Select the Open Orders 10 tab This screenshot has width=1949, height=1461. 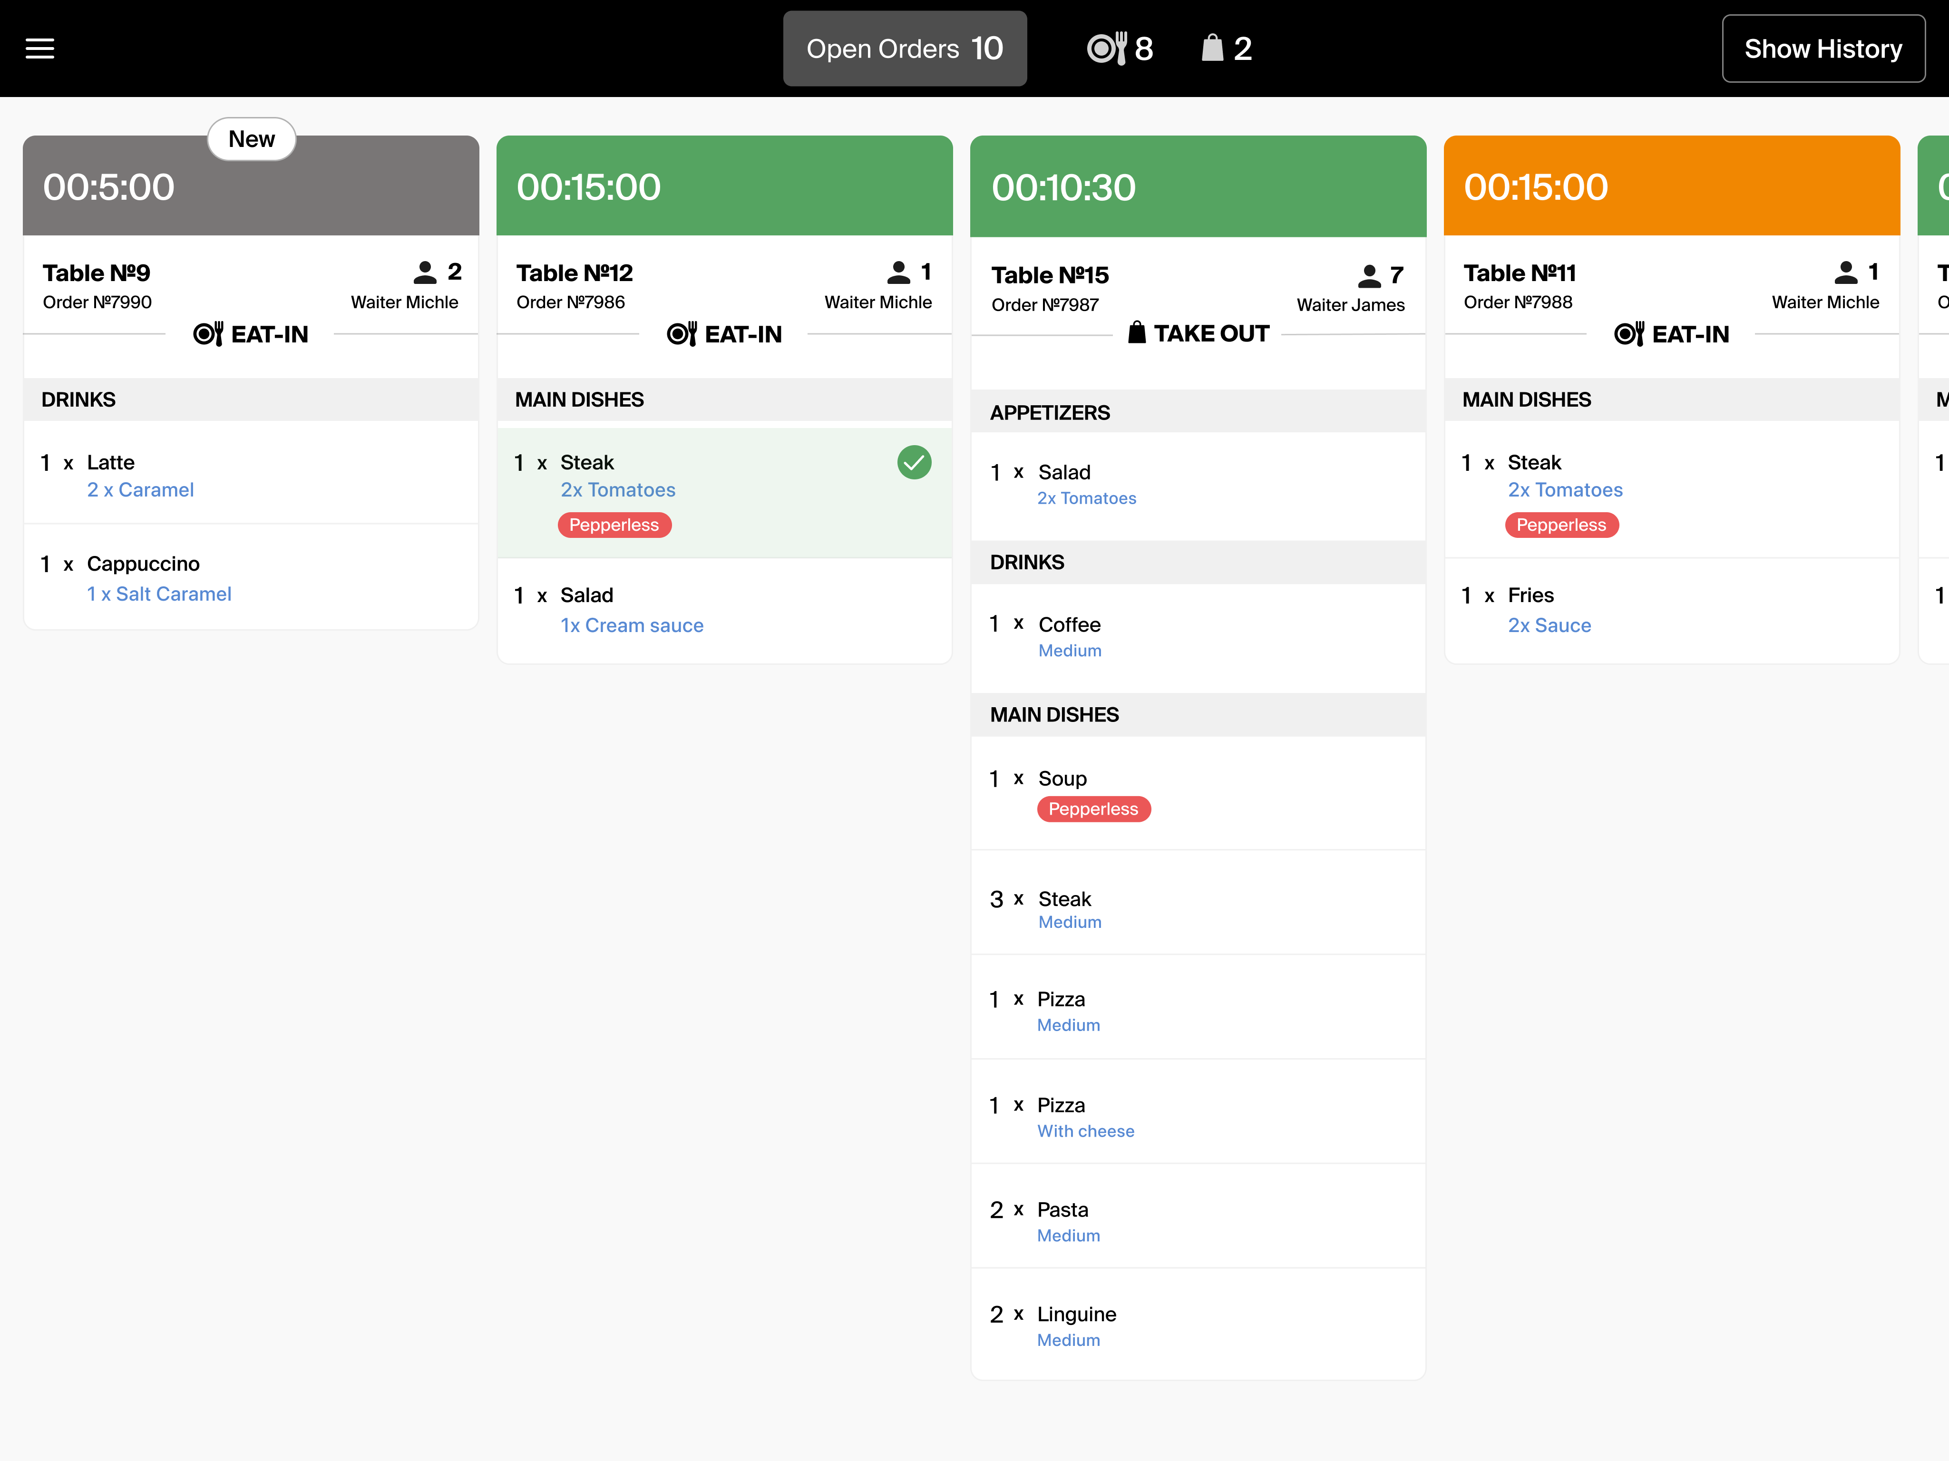pos(905,49)
